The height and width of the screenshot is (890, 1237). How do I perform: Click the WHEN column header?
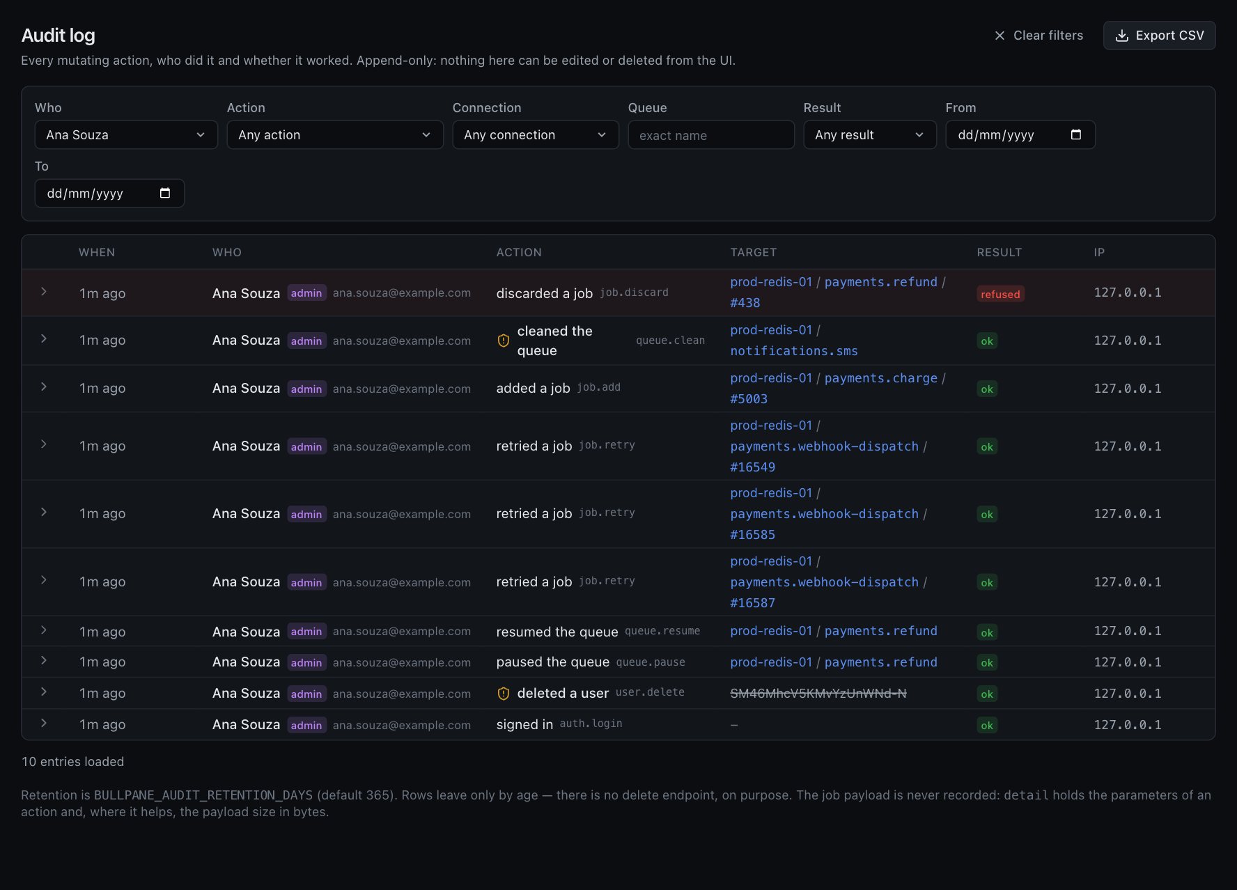point(97,252)
